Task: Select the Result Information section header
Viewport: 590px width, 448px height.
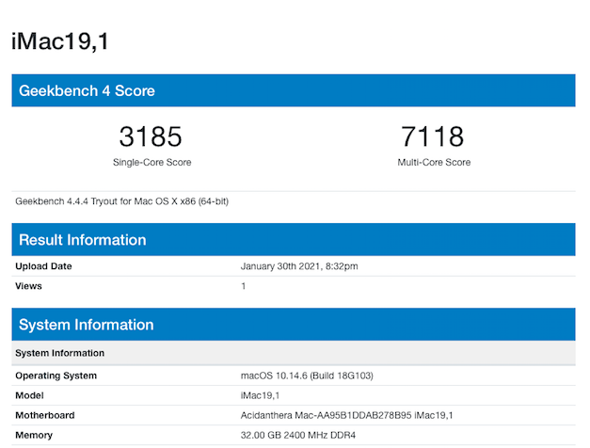Action: [x=83, y=240]
